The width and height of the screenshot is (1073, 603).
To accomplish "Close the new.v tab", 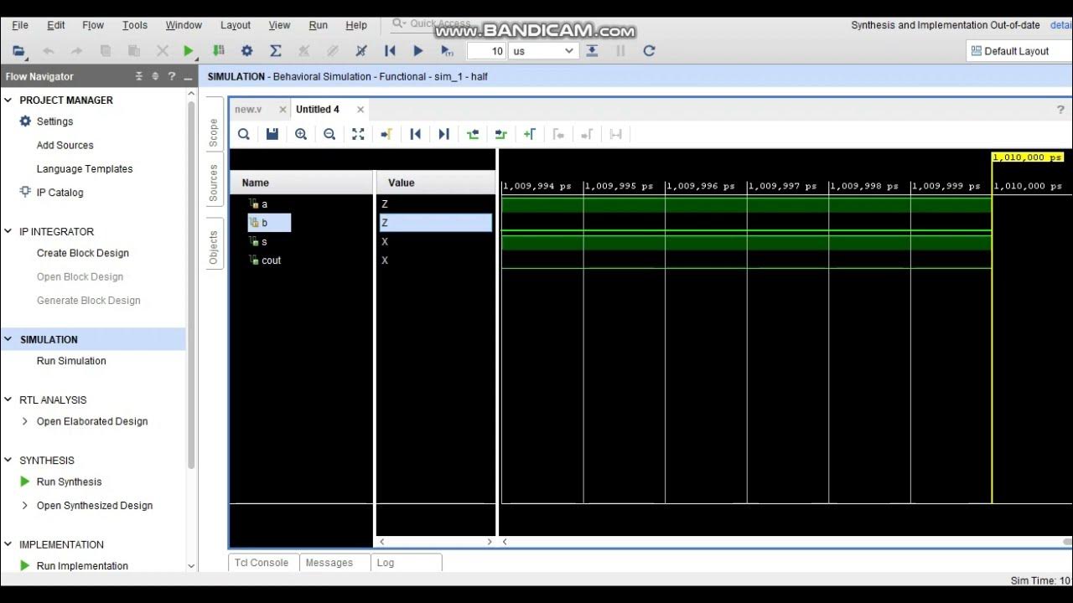I will [283, 110].
